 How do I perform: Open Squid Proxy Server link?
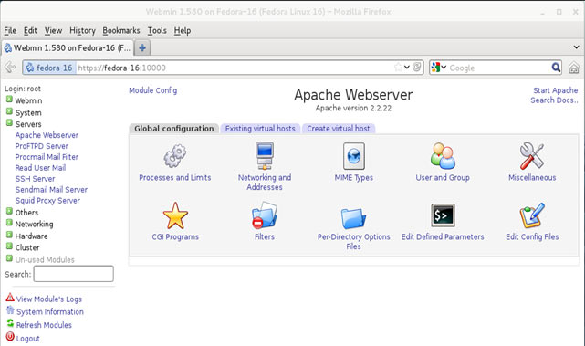pyautogui.click(x=47, y=201)
